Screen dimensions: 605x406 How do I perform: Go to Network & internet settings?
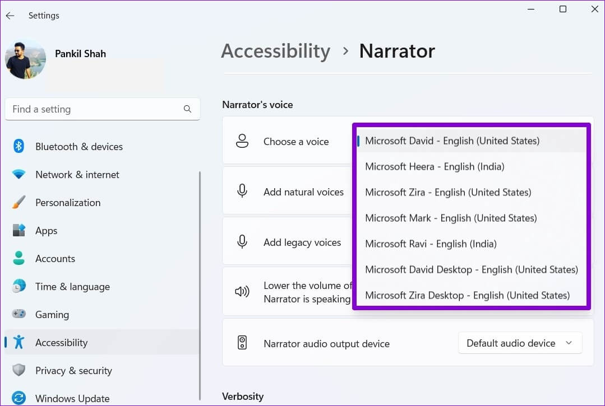[77, 175]
